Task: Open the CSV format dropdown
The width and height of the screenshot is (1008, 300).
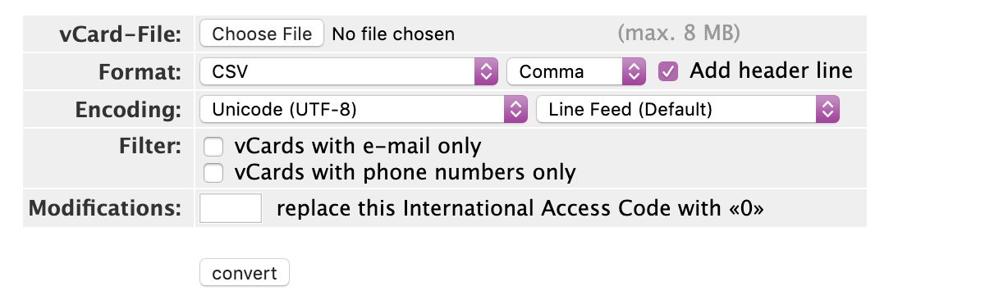Action: 349,71
